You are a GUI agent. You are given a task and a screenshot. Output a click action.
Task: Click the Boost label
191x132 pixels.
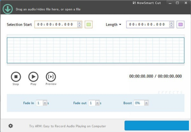tap(128, 103)
